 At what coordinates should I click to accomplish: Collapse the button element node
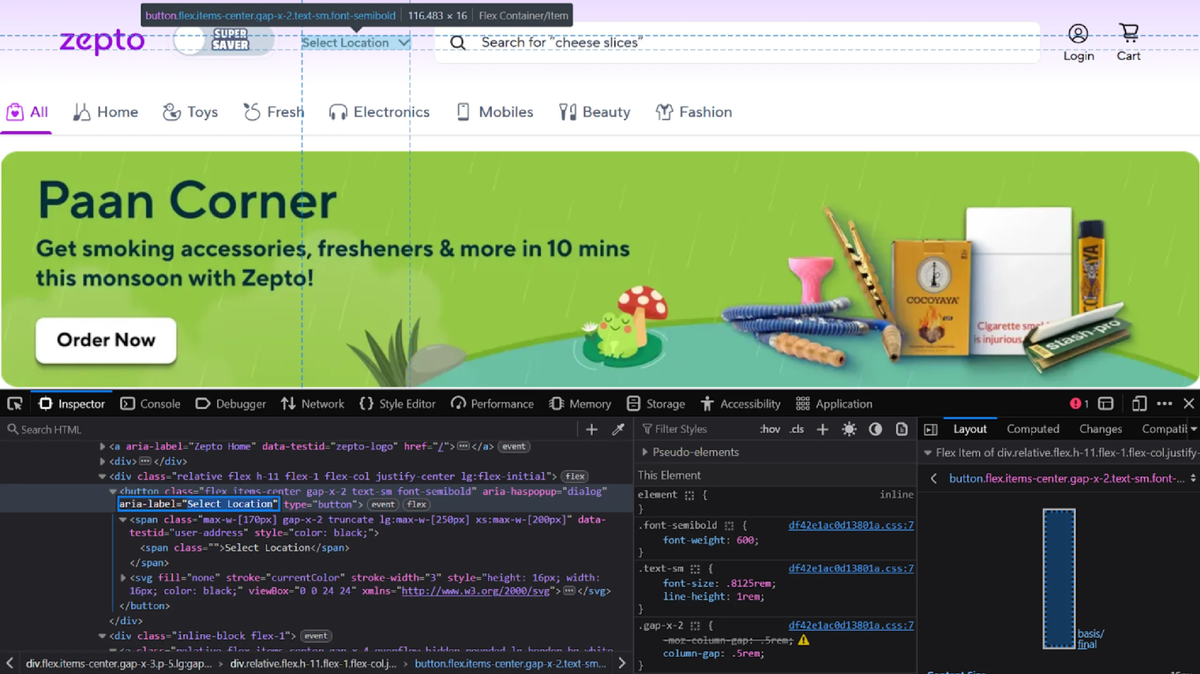click(x=112, y=491)
